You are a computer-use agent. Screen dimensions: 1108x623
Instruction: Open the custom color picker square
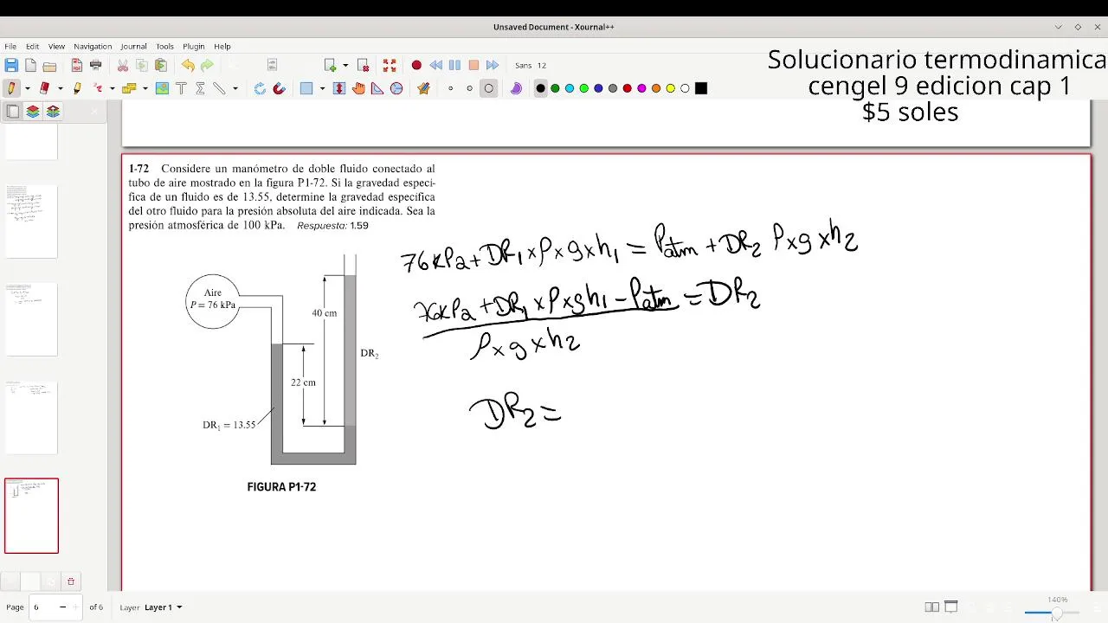coord(701,88)
